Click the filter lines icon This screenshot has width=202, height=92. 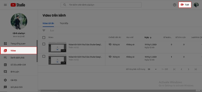pyautogui.click(x=44, y=30)
